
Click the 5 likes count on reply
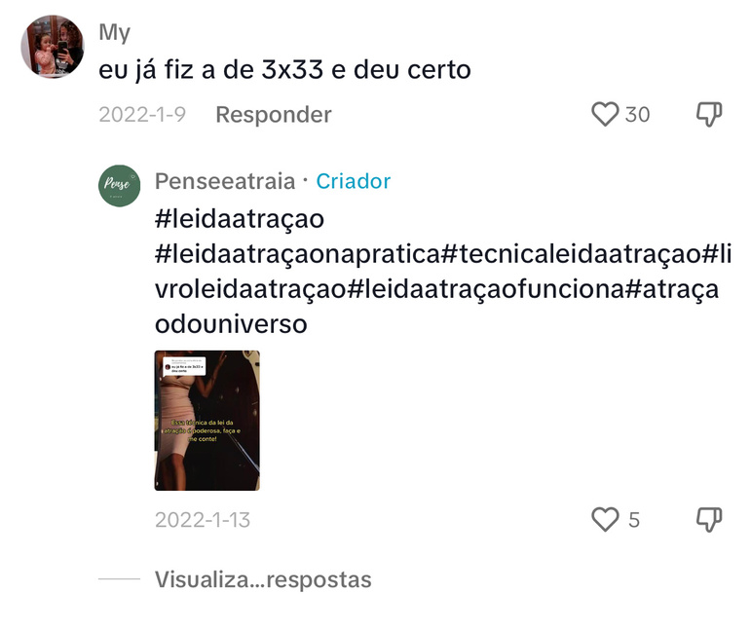[634, 520]
